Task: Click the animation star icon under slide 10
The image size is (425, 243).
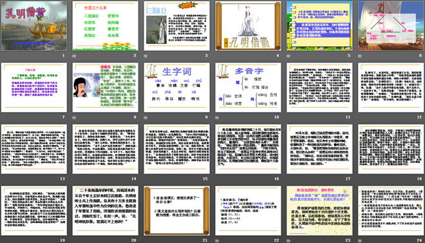Action: (217, 117)
